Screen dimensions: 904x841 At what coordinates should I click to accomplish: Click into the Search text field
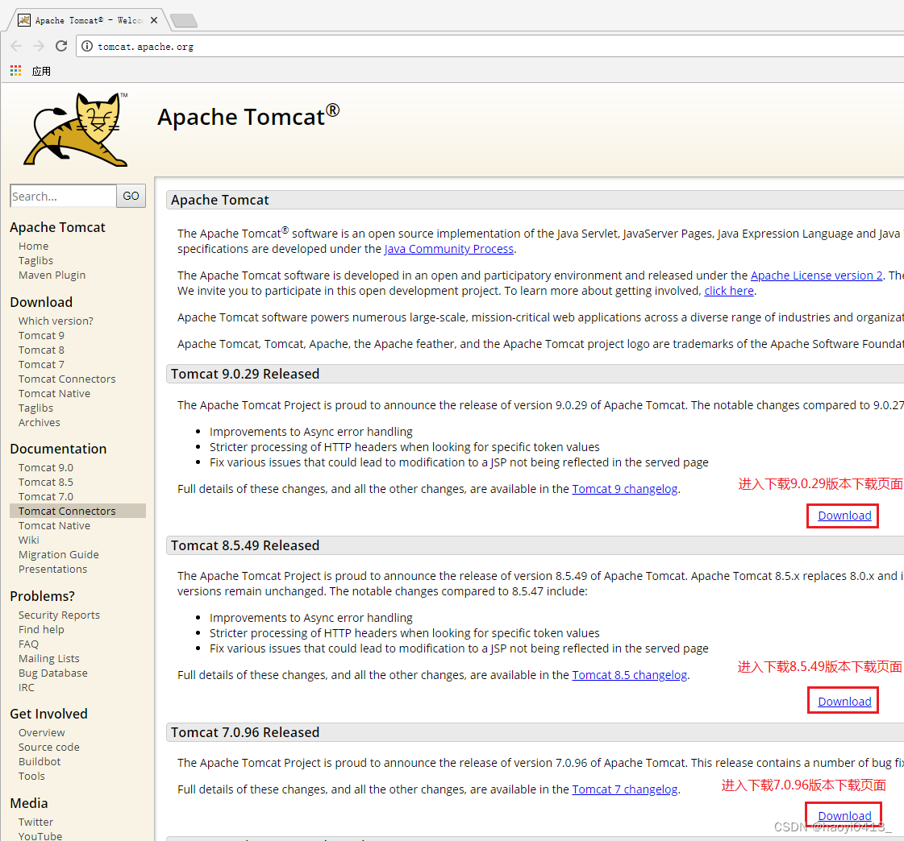point(63,196)
